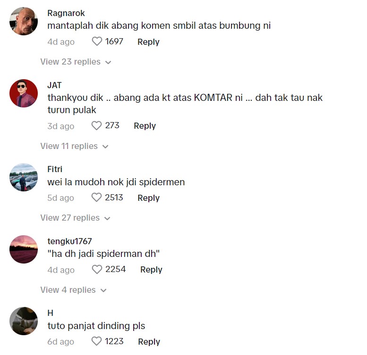This screenshot has width=367, height=355.
Task: Expand View 11 replies under JAT
Action: (74, 146)
